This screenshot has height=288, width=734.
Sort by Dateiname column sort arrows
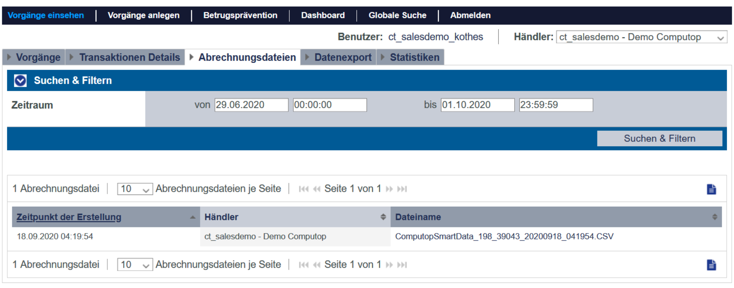click(x=715, y=217)
